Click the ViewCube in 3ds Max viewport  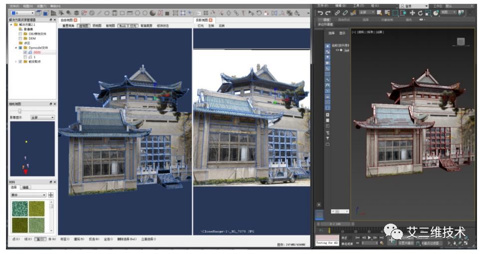pyautogui.click(x=461, y=41)
